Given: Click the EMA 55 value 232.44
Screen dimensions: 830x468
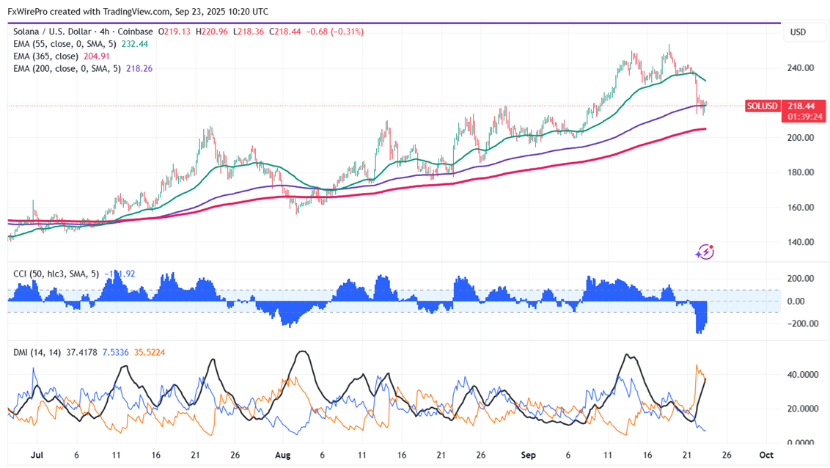Looking at the screenshot, I should click(x=135, y=44).
